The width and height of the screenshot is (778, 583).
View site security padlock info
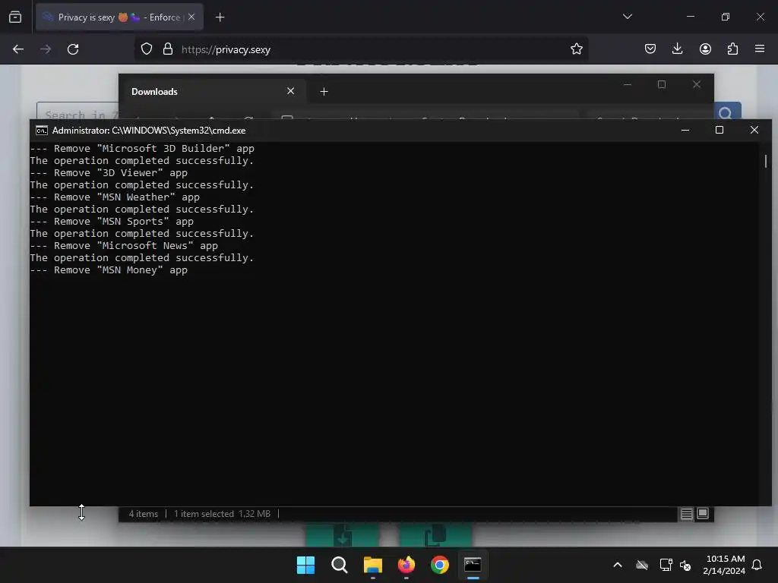(168, 49)
